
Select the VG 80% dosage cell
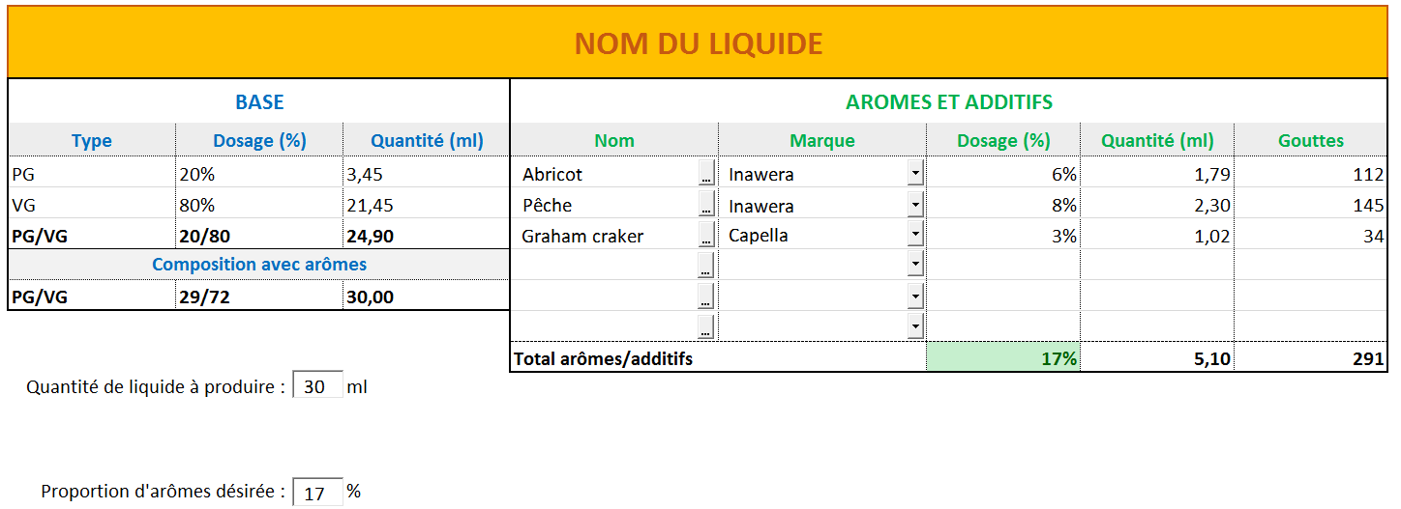pyautogui.click(x=259, y=205)
